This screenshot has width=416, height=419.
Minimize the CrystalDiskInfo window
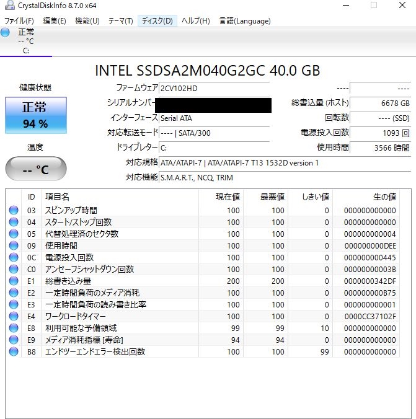point(346,5)
